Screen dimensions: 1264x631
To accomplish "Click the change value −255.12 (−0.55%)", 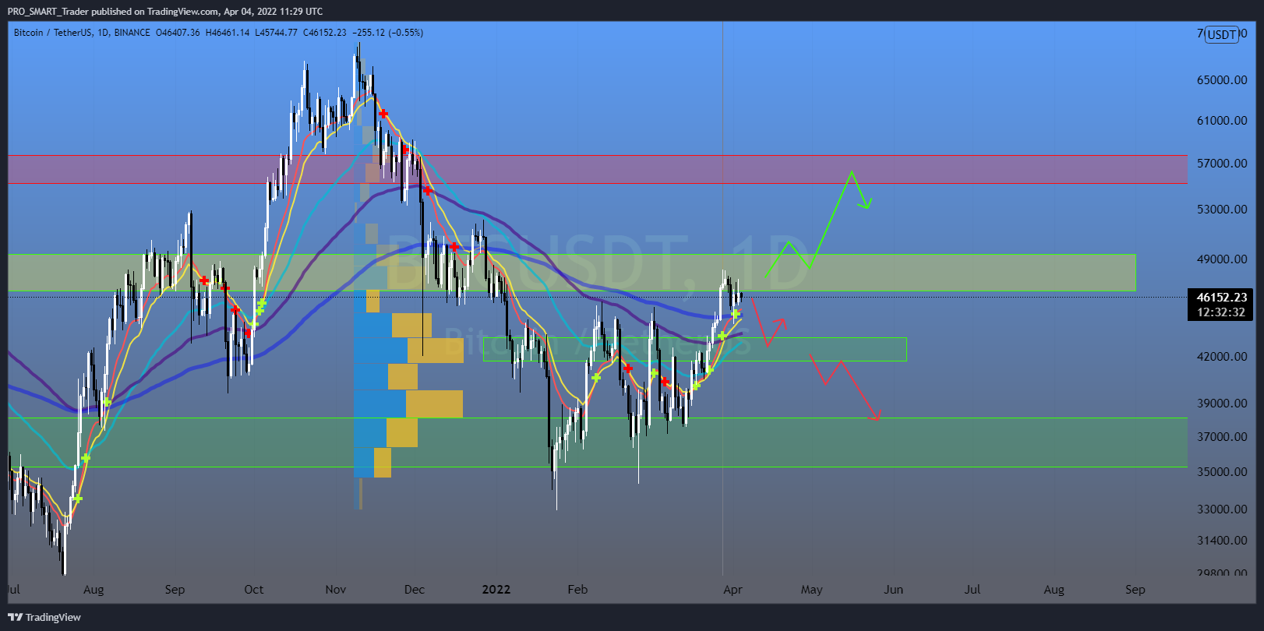I will (x=387, y=33).
